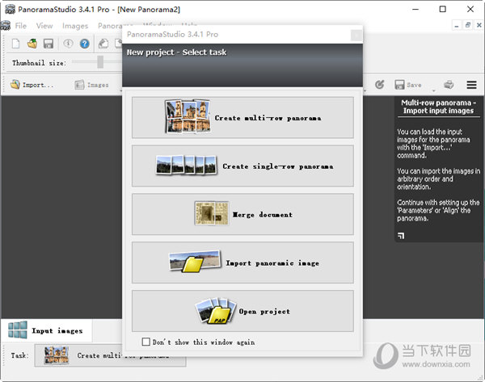485x382 pixels.
Task: Click the Thumbnail size slider handle
Action: coord(100,62)
